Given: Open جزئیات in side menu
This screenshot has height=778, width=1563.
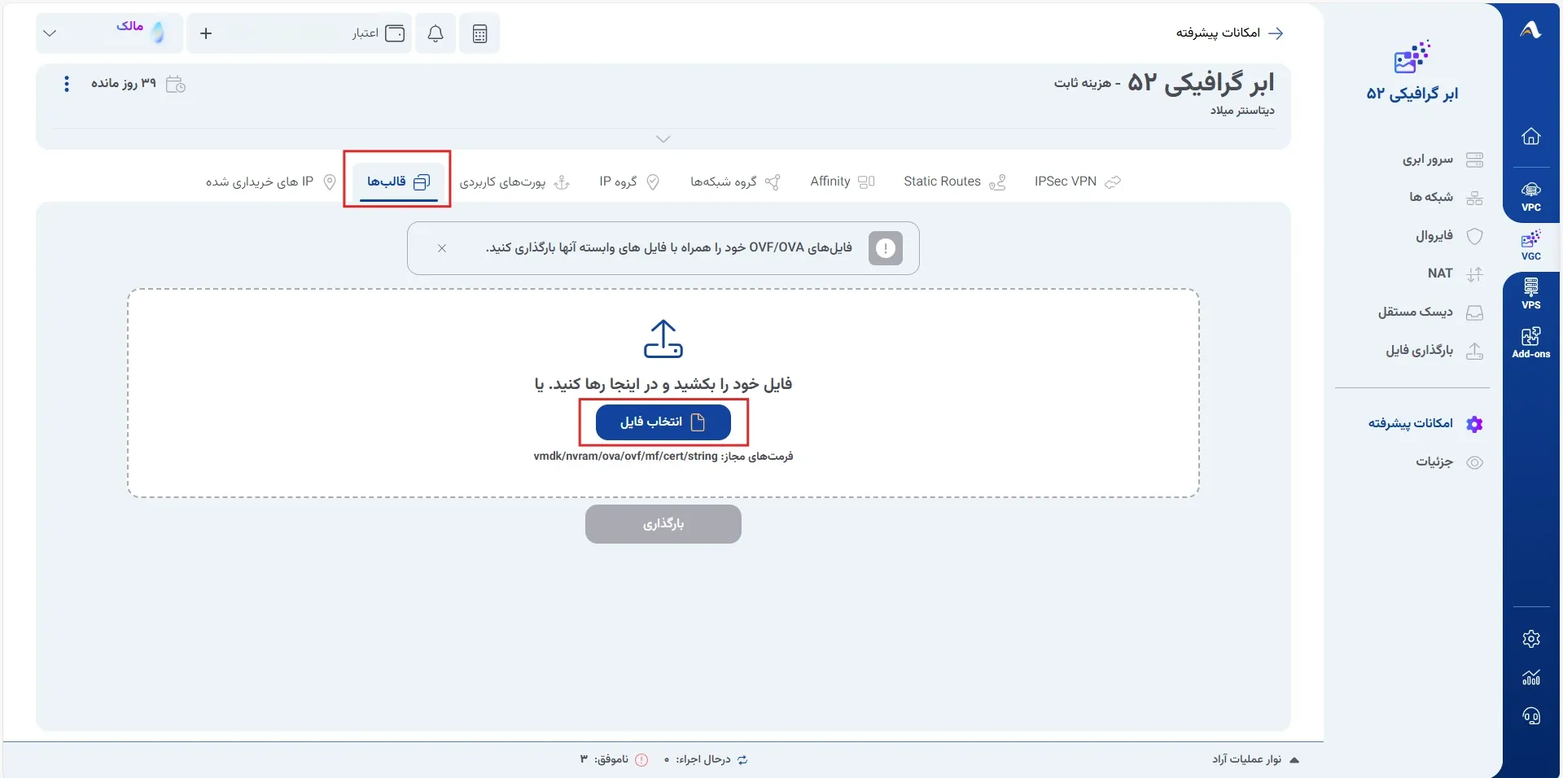Looking at the screenshot, I should (x=1449, y=462).
